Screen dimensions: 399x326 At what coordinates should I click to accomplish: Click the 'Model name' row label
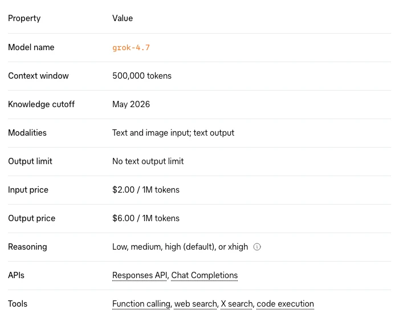(x=31, y=47)
